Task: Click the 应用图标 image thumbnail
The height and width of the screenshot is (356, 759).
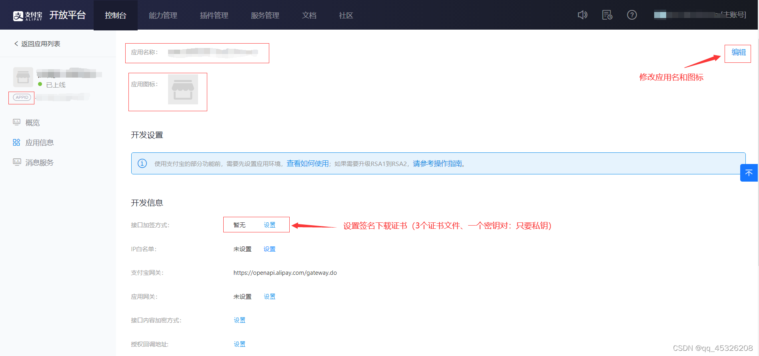Action: click(183, 90)
